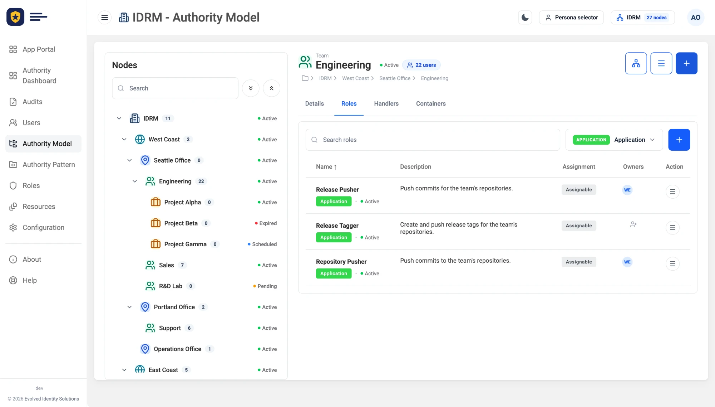Screen dimensions: 715x407
Task: Click the list view button in Engineering header
Action: [661, 63]
